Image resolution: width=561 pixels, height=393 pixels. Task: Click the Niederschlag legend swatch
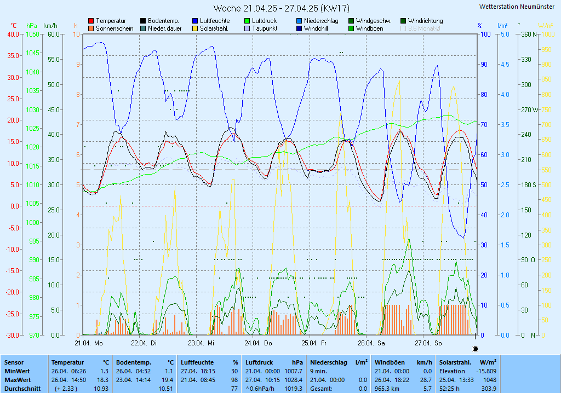tap(299, 21)
